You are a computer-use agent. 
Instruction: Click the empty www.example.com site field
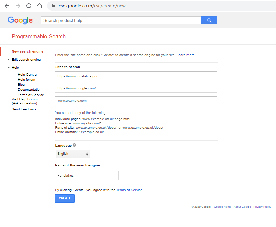[136, 101]
